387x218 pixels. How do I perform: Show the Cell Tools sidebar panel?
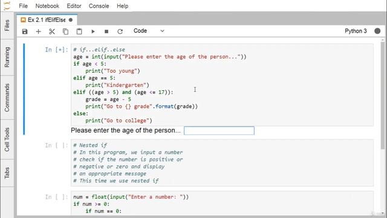pos(7,139)
